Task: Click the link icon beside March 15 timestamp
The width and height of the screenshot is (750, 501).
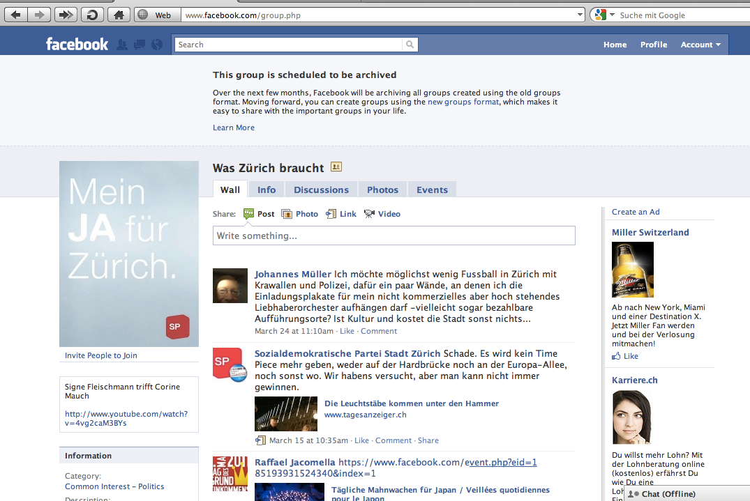Action: pyautogui.click(x=260, y=440)
